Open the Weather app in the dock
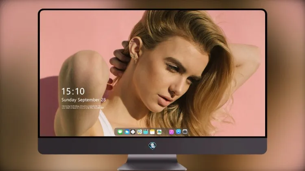The image size is (305, 171). point(127,132)
